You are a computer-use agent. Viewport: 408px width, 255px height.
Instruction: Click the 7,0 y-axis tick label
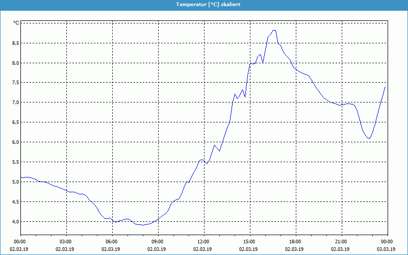click(x=15, y=103)
